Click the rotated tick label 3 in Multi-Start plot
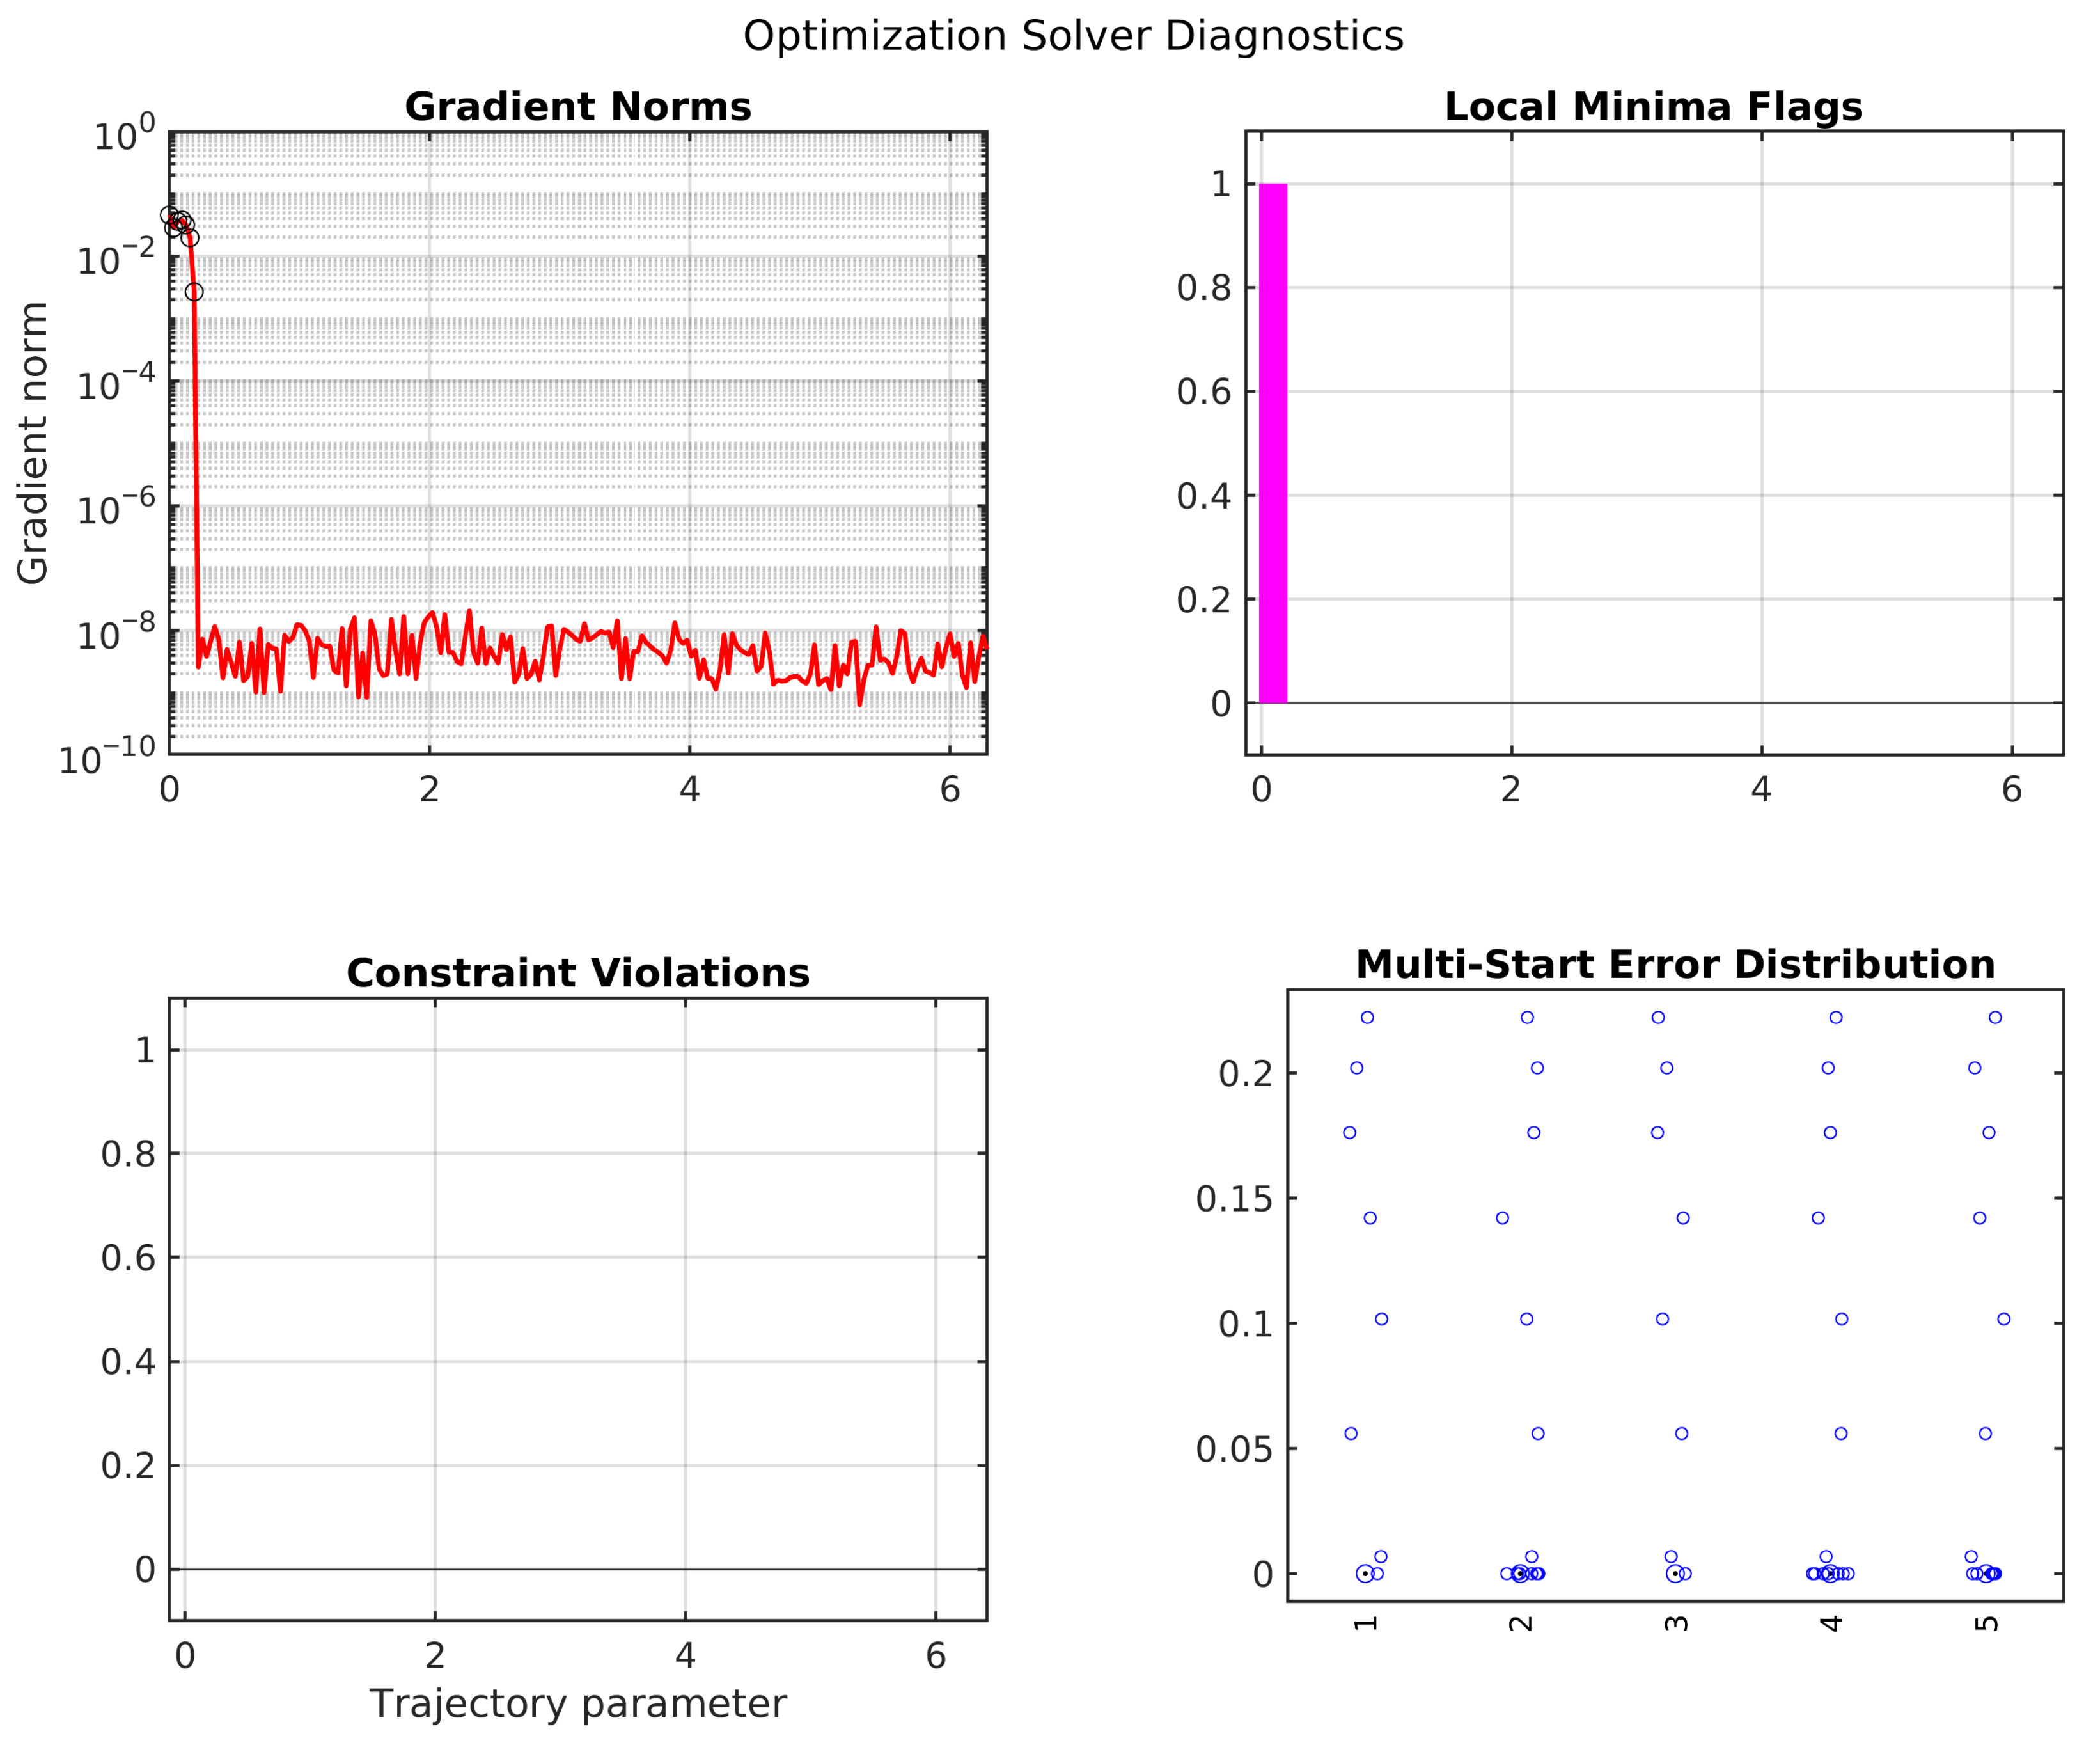2100x1745 pixels. [1676, 1623]
